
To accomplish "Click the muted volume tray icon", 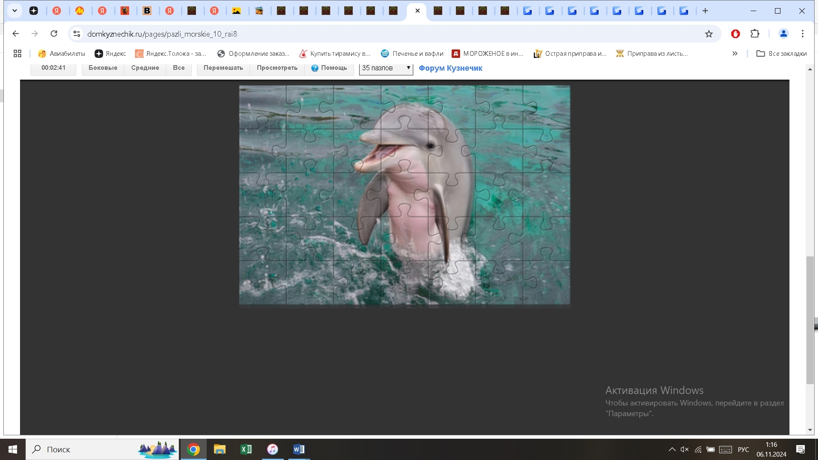I will click(685, 449).
